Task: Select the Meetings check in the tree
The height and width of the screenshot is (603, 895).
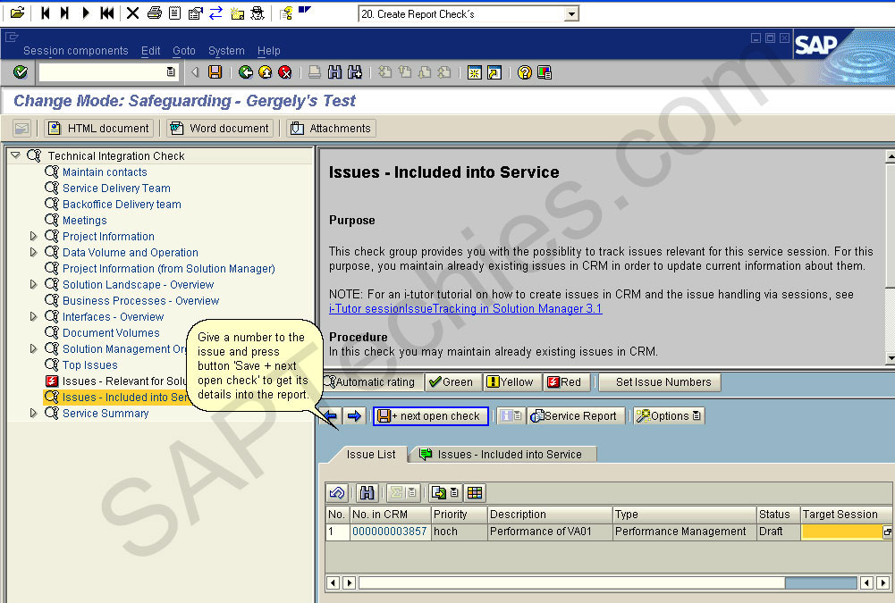Action: point(84,220)
